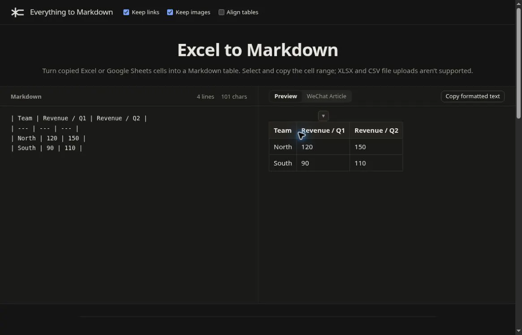
Task: Select the Revenue / Q2 header cell
Action: coord(376,131)
